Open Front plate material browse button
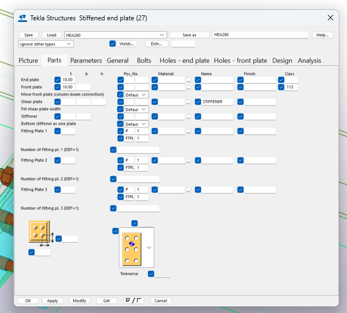 click(x=188, y=87)
